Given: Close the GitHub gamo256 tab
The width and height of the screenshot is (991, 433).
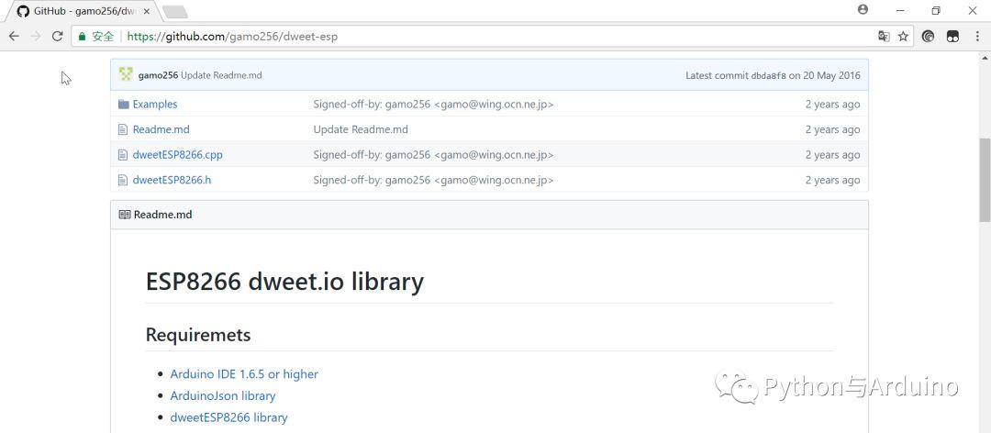Looking at the screenshot, I should (147, 11).
